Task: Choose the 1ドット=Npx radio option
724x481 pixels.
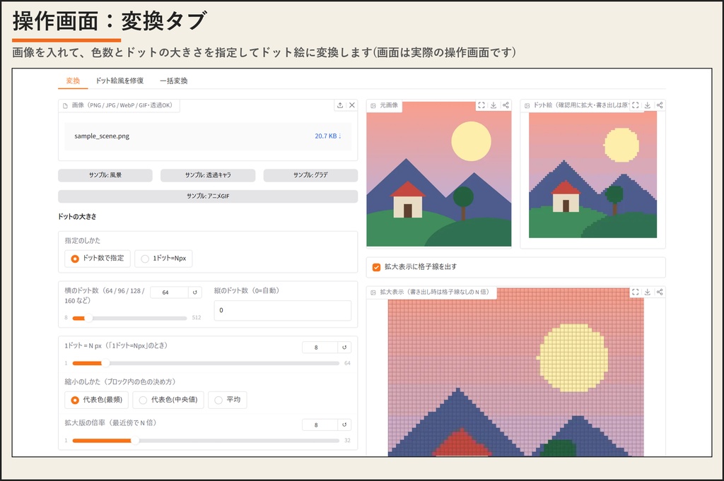Action: (x=163, y=259)
